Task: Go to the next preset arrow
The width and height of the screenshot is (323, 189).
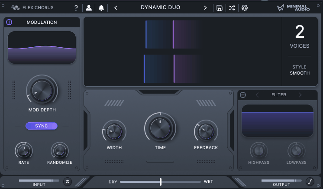Action: pyautogui.click(x=205, y=8)
